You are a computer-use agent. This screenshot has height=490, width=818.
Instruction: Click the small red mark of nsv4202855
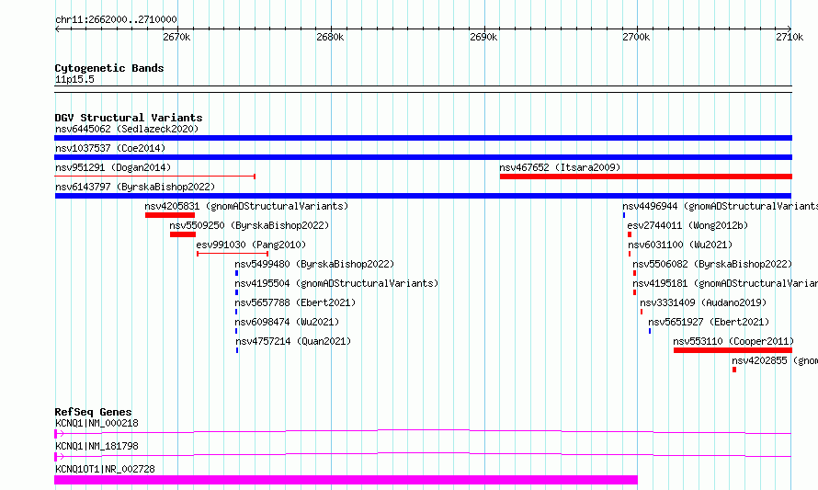click(734, 370)
